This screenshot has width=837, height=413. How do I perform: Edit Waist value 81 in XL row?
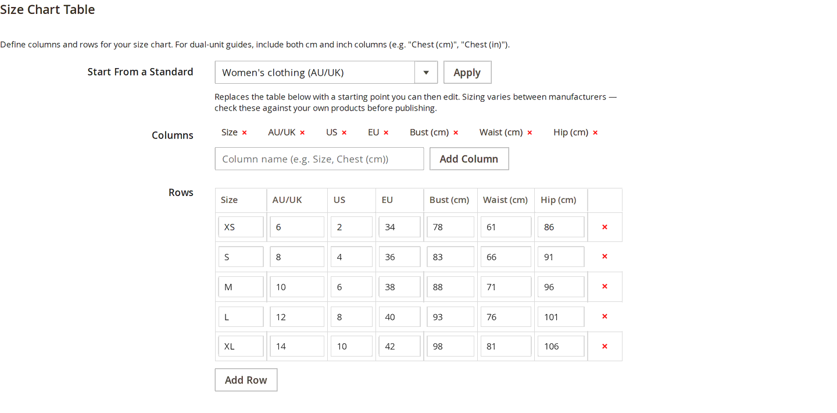point(506,346)
